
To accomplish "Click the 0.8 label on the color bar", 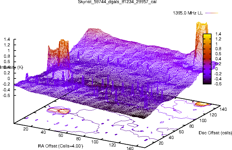I will pyautogui.click(x=218, y=49).
